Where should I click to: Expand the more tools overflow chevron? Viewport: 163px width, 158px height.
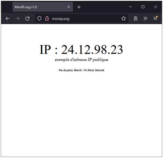(x=145, y=19)
